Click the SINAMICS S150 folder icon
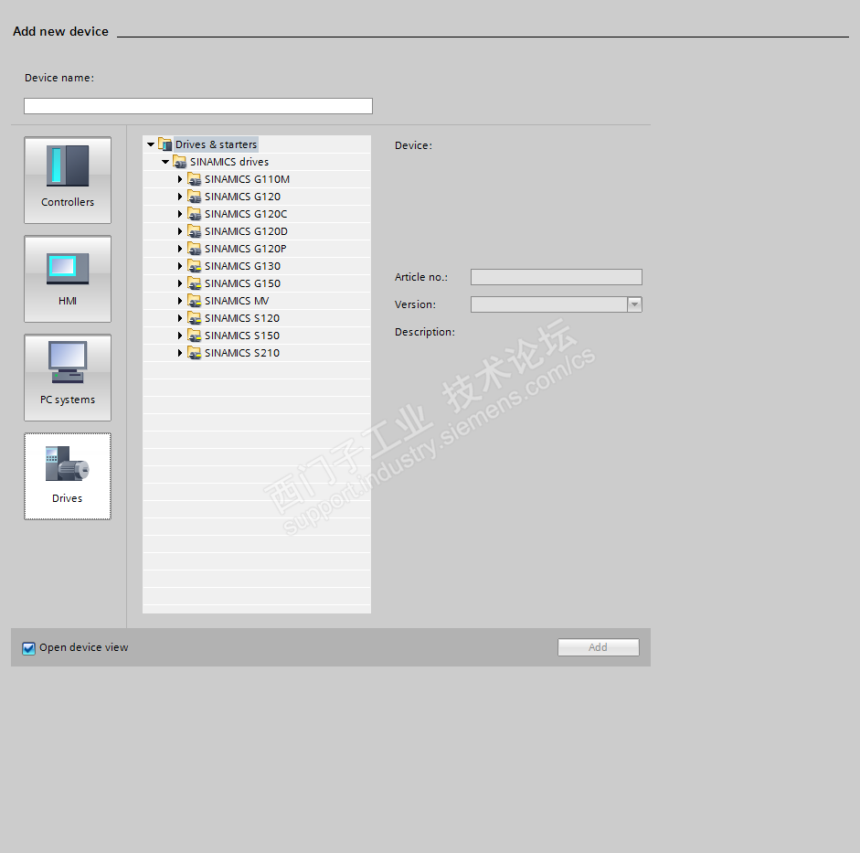860x853 pixels. pyautogui.click(x=194, y=336)
